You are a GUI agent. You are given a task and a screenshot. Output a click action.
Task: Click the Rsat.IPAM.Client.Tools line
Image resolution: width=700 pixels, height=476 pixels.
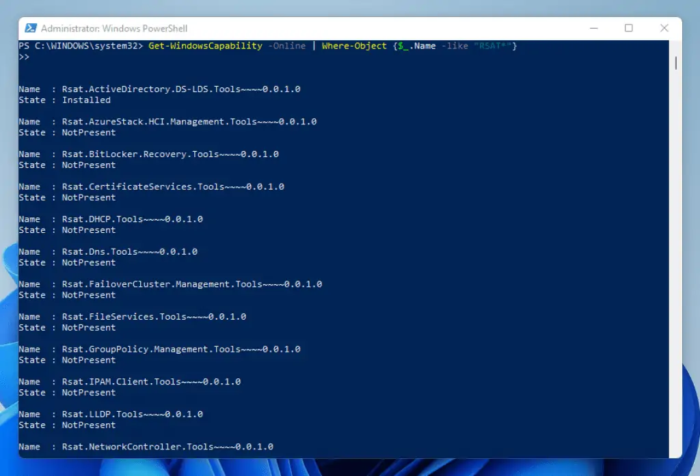tap(151, 381)
